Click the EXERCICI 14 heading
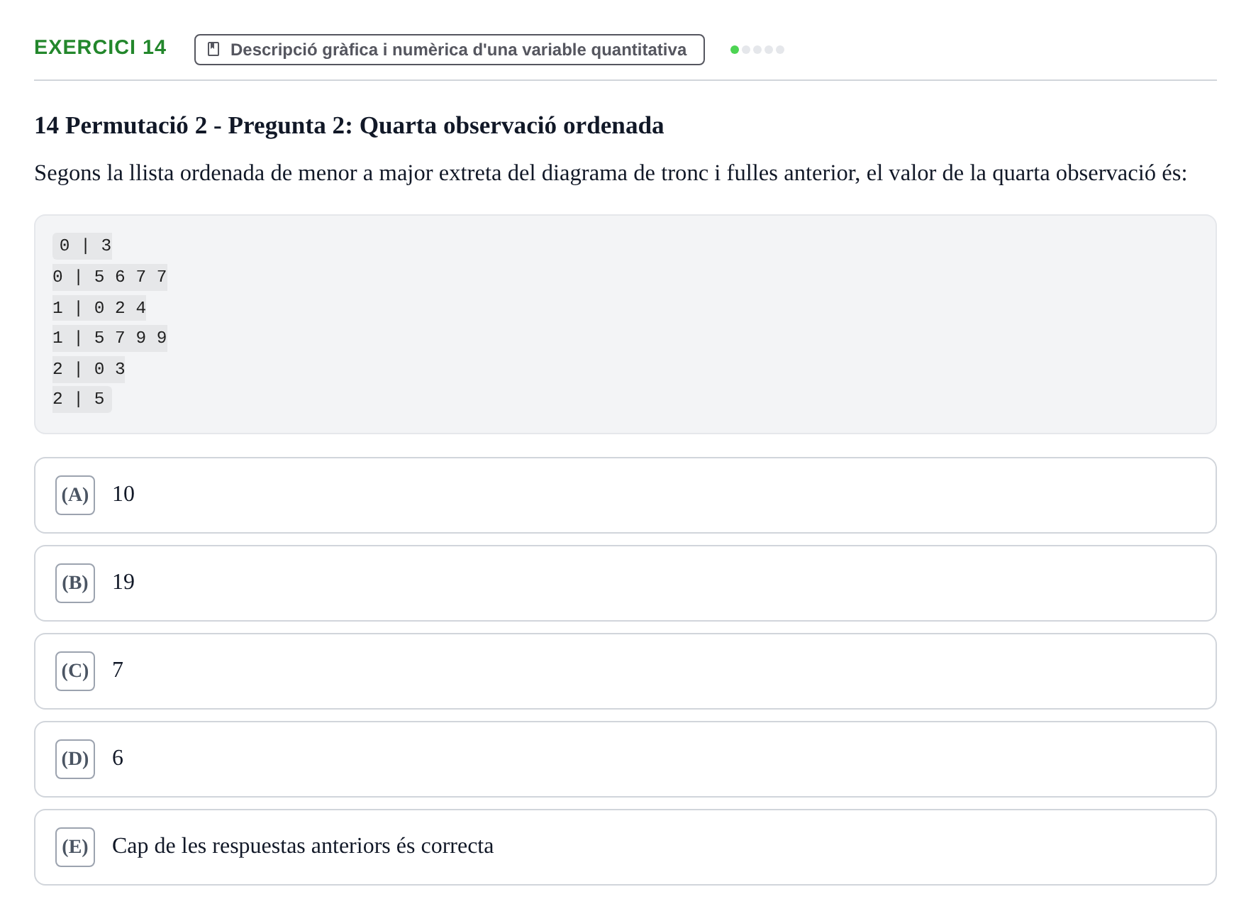This screenshot has height=921, width=1251. [x=100, y=48]
